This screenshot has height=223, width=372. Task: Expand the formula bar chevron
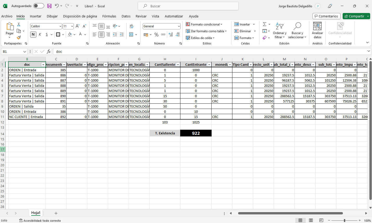(369, 51)
